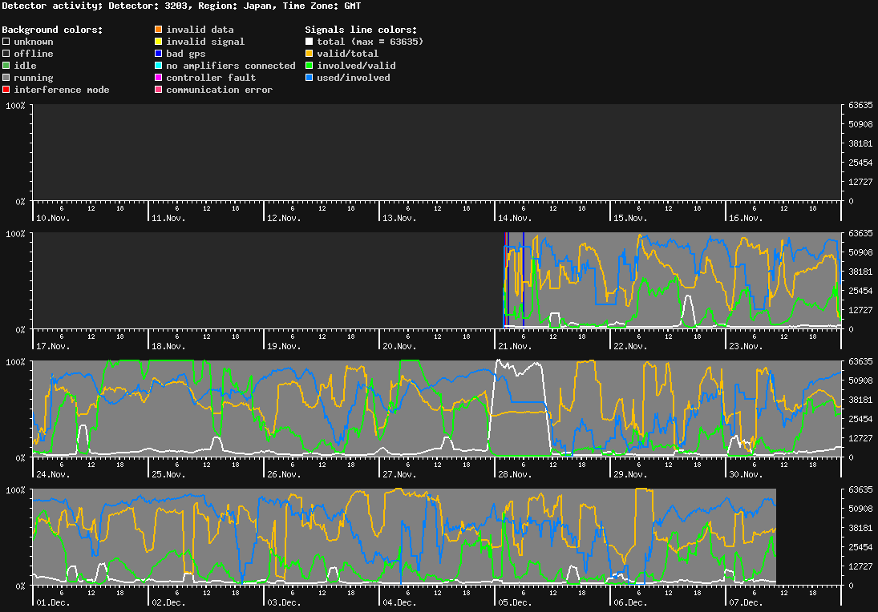
Task: Click the cyan no amplifiers connected icon
Action: pyautogui.click(x=158, y=65)
